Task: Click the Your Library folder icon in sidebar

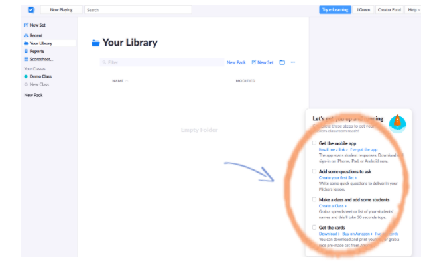Action: pos(26,43)
